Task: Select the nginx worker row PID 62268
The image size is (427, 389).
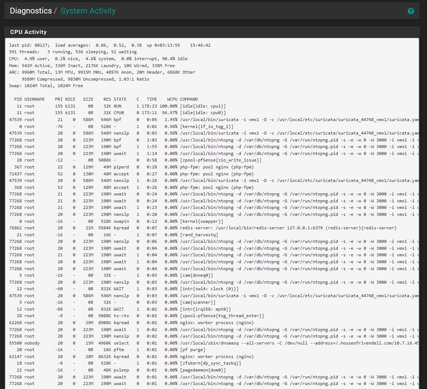Action: 131,323
